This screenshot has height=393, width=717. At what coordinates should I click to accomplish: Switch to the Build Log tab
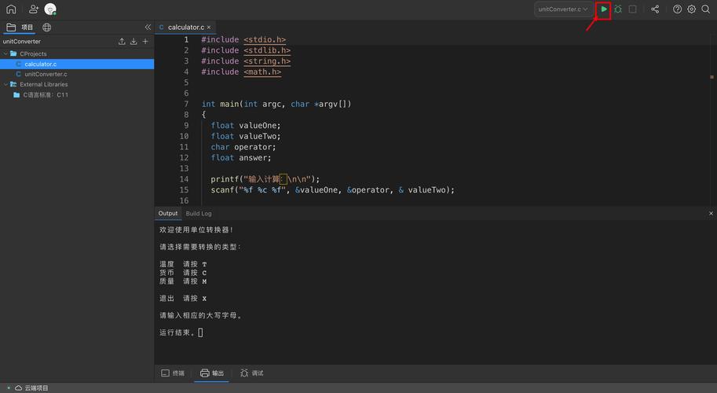(199, 214)
